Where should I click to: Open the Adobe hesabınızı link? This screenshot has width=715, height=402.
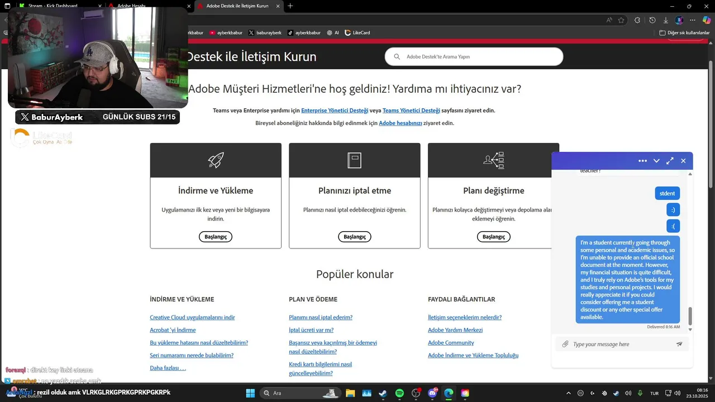[401, 123]
